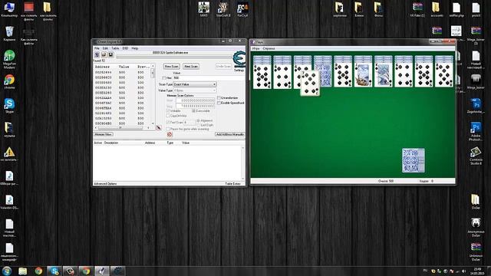The width and height of the screenshot is (491, 276).
Task: Open the Table menu in Cheat Engine
Action: click(x=115, y=48)
